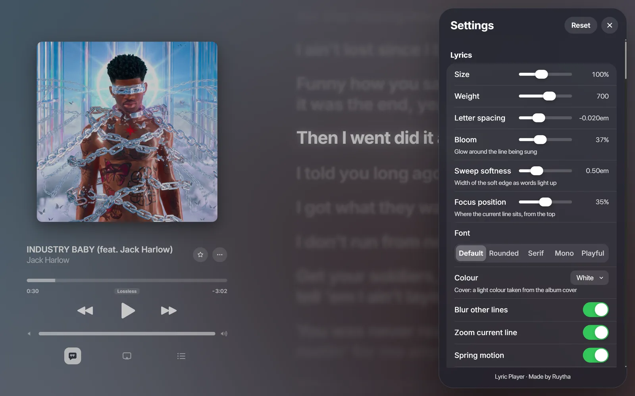The height and width of the screenshot is (396, 635).
Task: Choose the Playful font
Action: click(x=593, y=253)
